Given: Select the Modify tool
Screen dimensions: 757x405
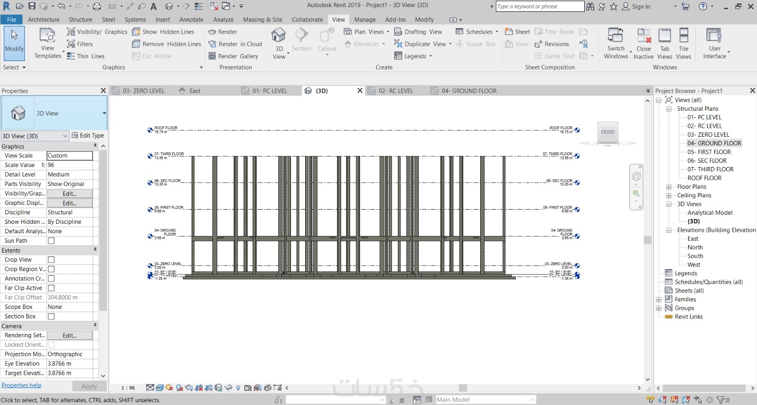Looking at the screenshot, I should (14, 43).
